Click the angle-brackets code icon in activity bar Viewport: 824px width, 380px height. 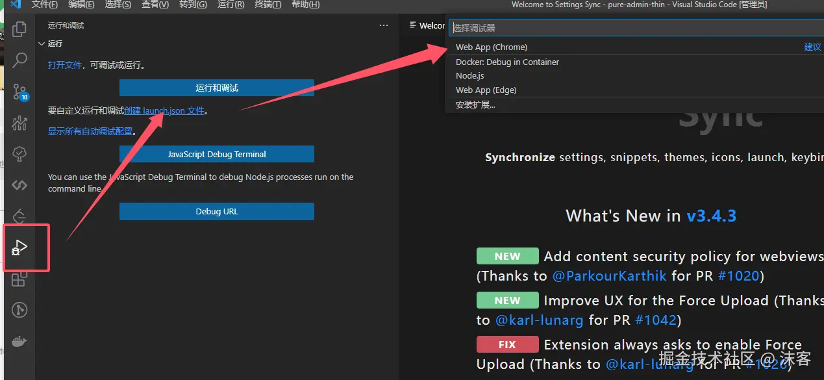pyautogui.click(x=20, y=185)
